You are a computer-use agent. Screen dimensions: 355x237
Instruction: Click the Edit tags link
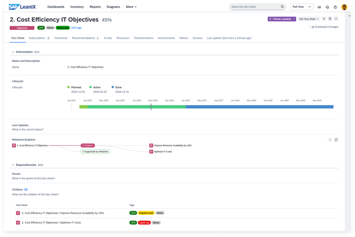tap(76, 28)
